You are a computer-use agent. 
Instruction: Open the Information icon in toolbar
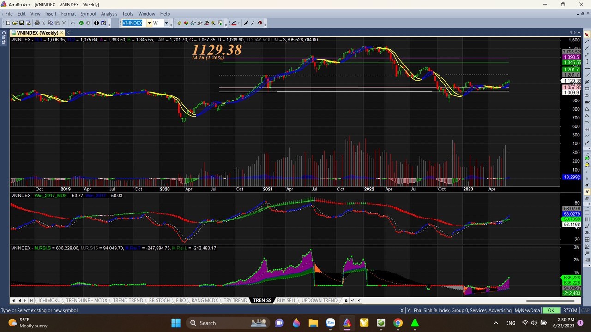click(96, 23)
